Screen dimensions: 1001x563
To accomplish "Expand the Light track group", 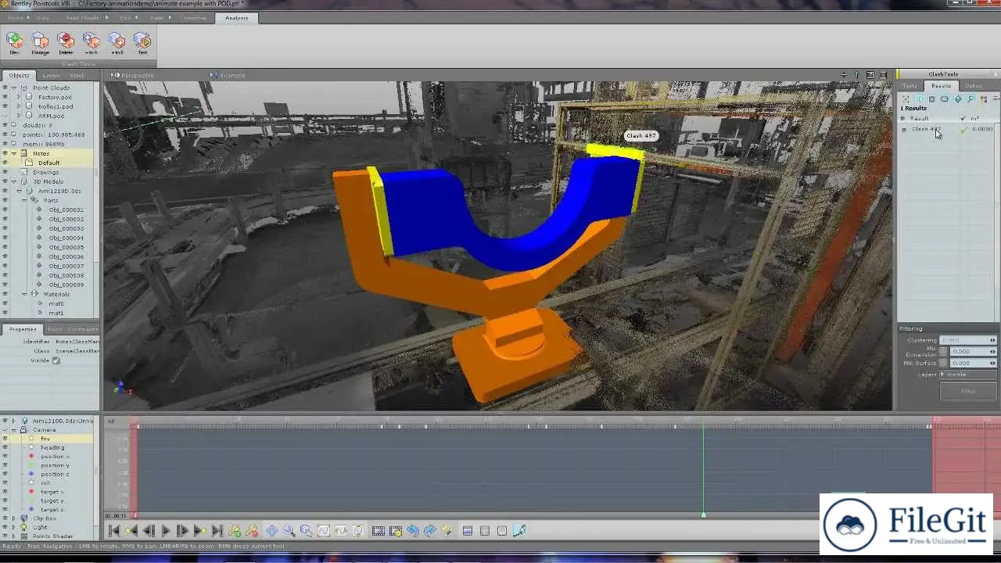I will coord(14,527).
